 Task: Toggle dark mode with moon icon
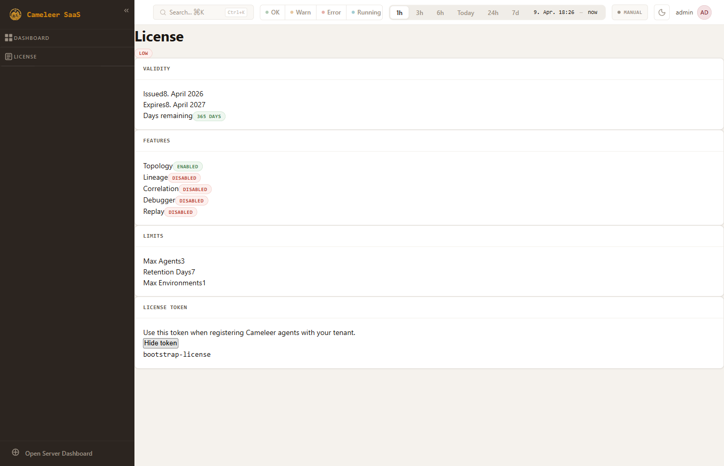[661, 12]
